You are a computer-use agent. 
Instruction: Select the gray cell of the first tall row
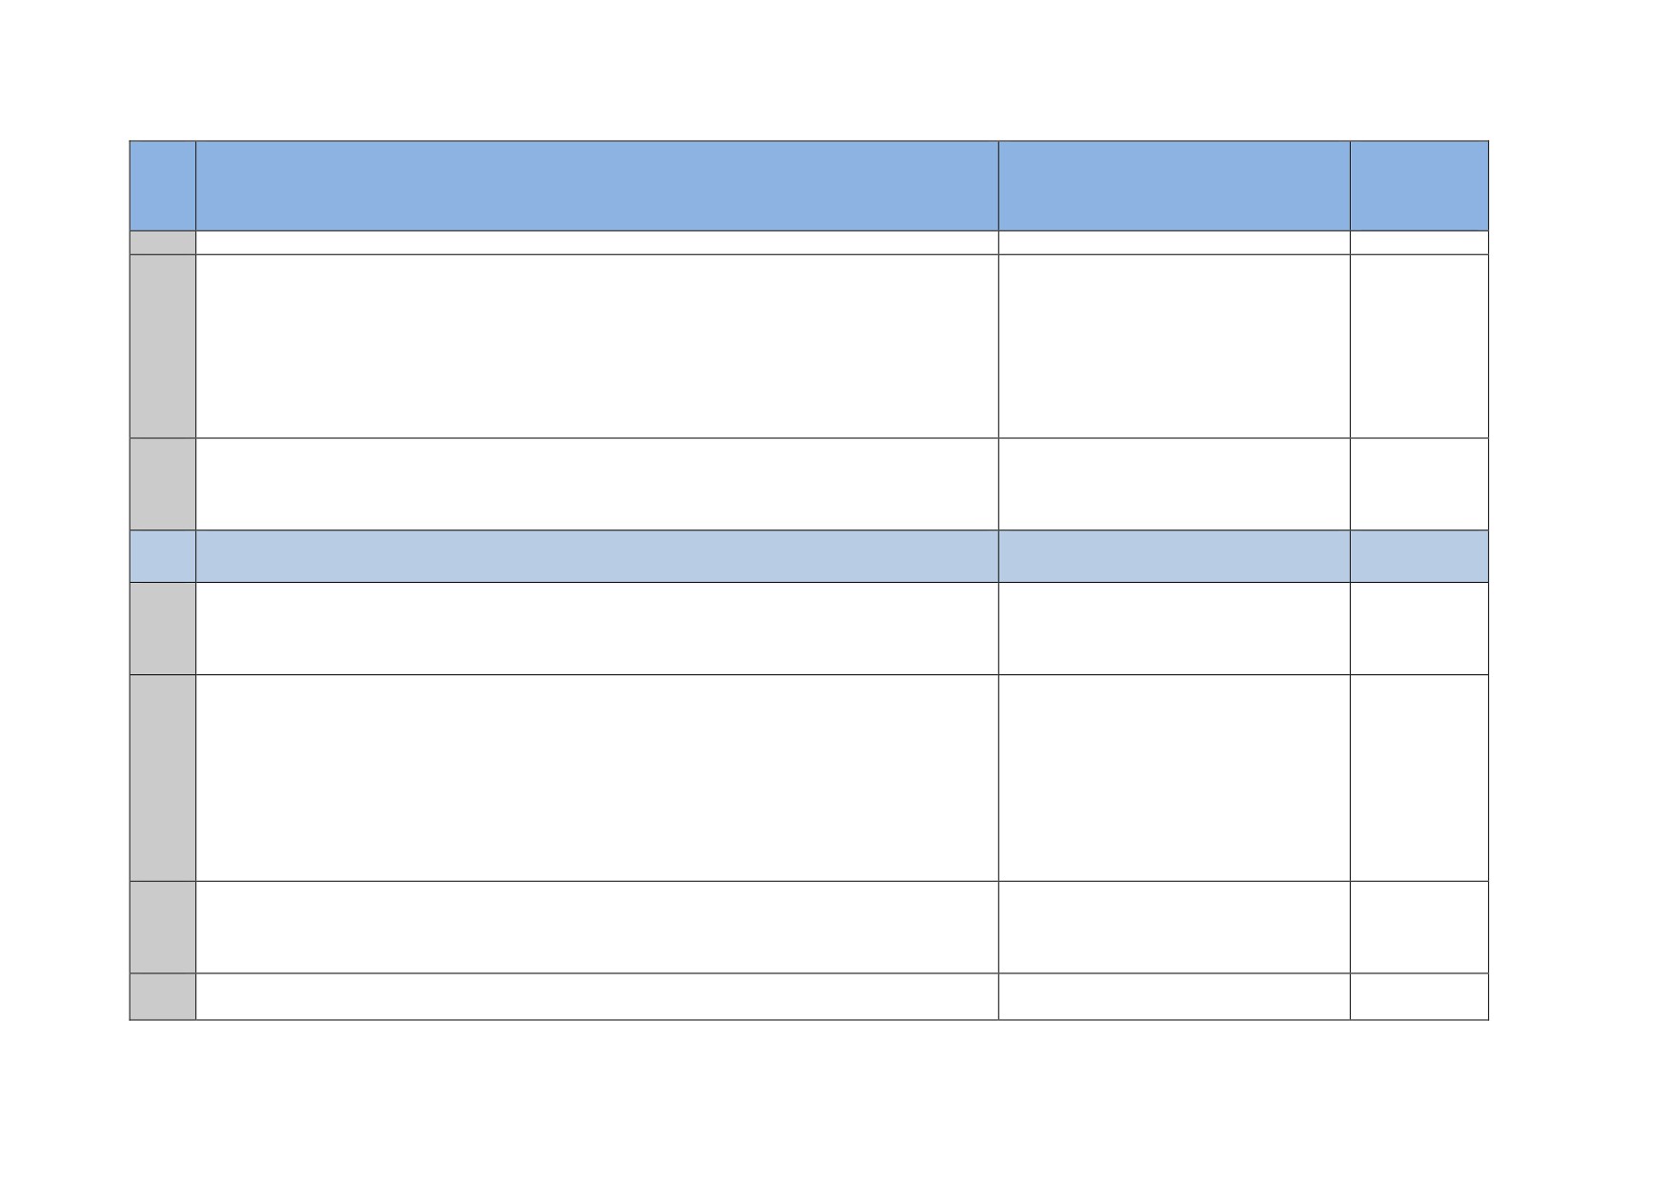click(x=163, y=347)
